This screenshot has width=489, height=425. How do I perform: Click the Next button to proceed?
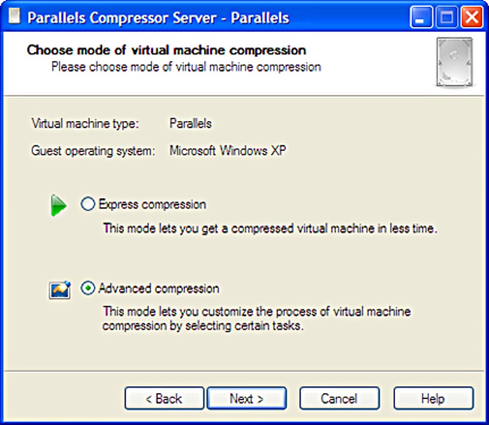(246, 398)
